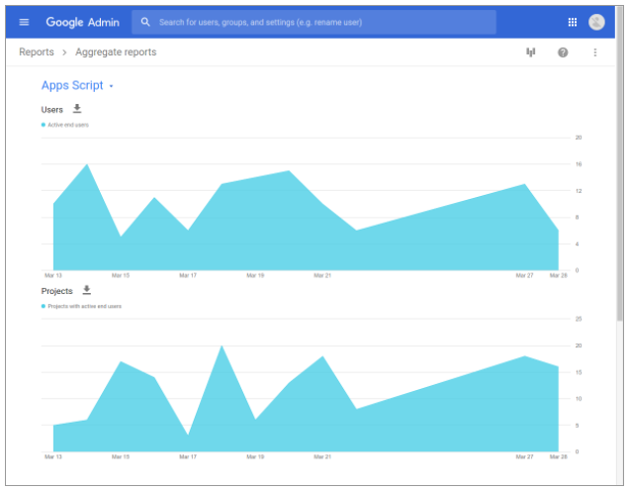Screen dimensions: 629x490
Task: Download the Projects chart data
Action: (86, 291)
